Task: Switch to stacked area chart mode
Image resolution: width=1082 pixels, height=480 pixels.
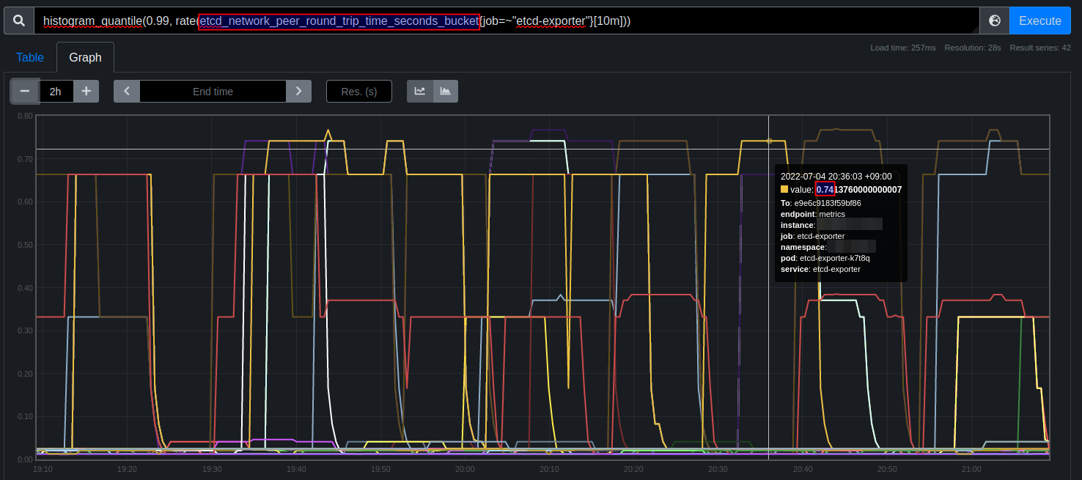Action: click(446, 91)
